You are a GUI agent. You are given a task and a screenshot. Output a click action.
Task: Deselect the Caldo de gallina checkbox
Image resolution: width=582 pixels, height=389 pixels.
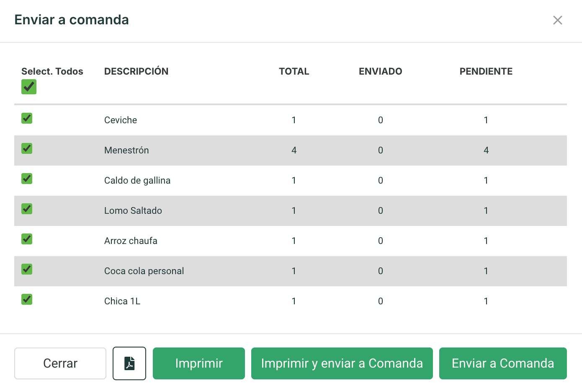27,179
